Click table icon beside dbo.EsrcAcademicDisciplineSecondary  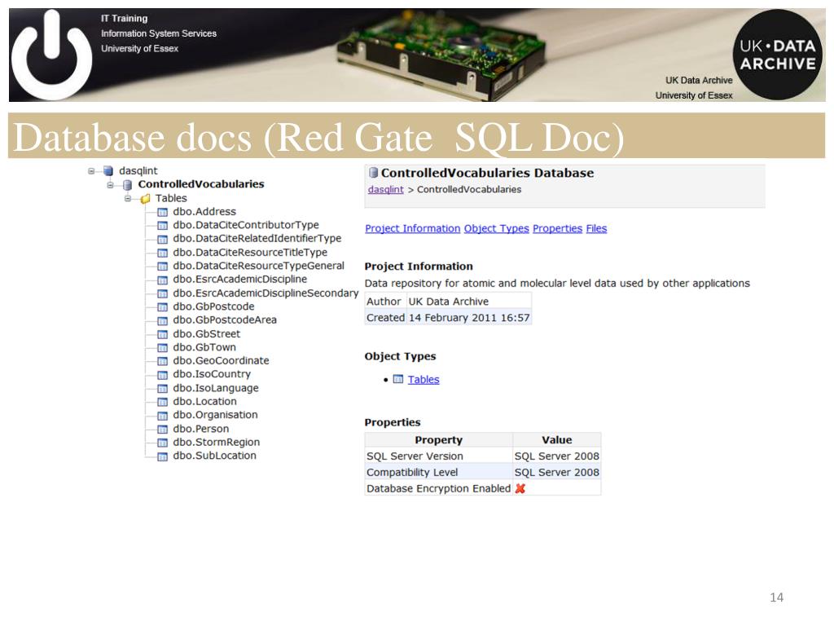[163, 293]
